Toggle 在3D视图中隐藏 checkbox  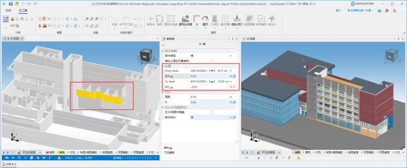(211, 112)
